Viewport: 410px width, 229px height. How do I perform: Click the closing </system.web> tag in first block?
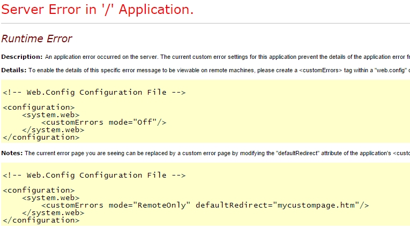click(53, 129)
